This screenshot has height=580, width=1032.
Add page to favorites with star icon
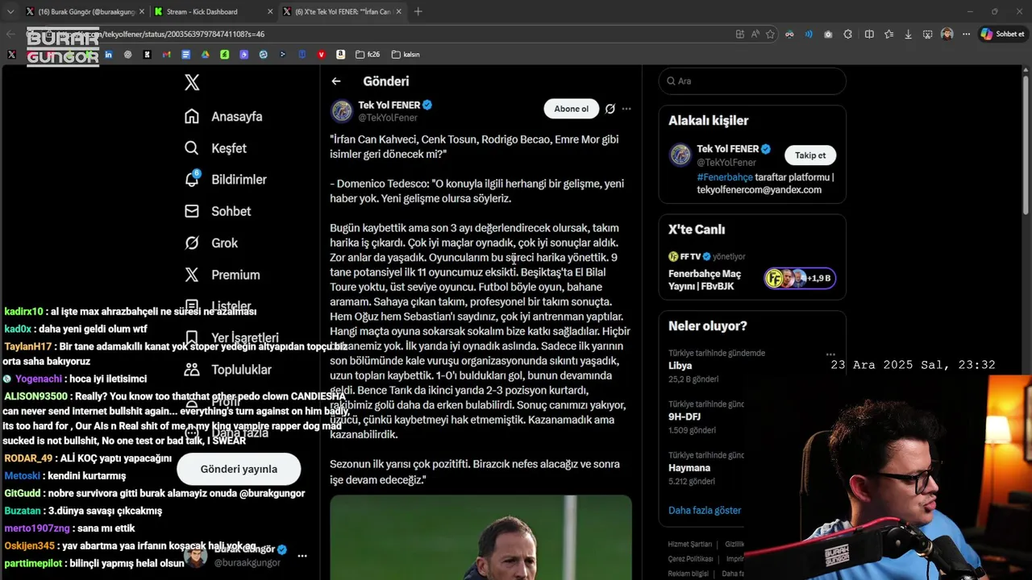[x=770, y=34]
